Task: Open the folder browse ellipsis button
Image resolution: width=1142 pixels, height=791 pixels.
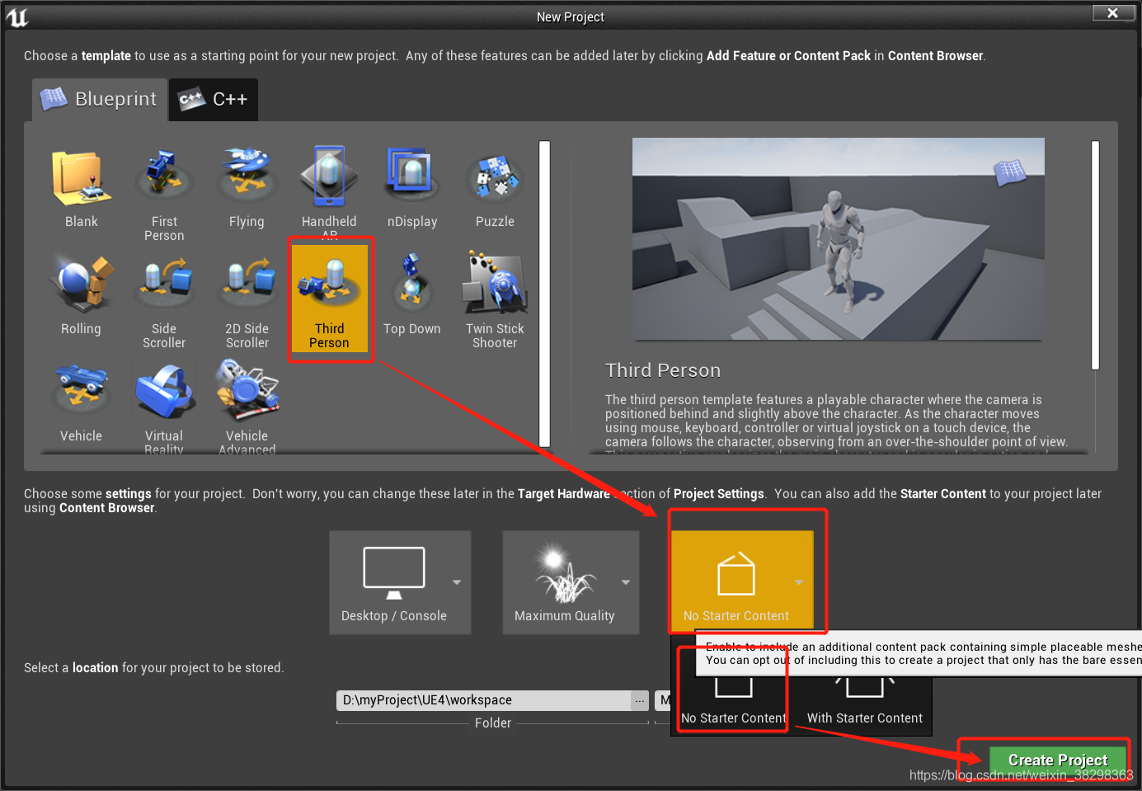Action: (640, 700)
